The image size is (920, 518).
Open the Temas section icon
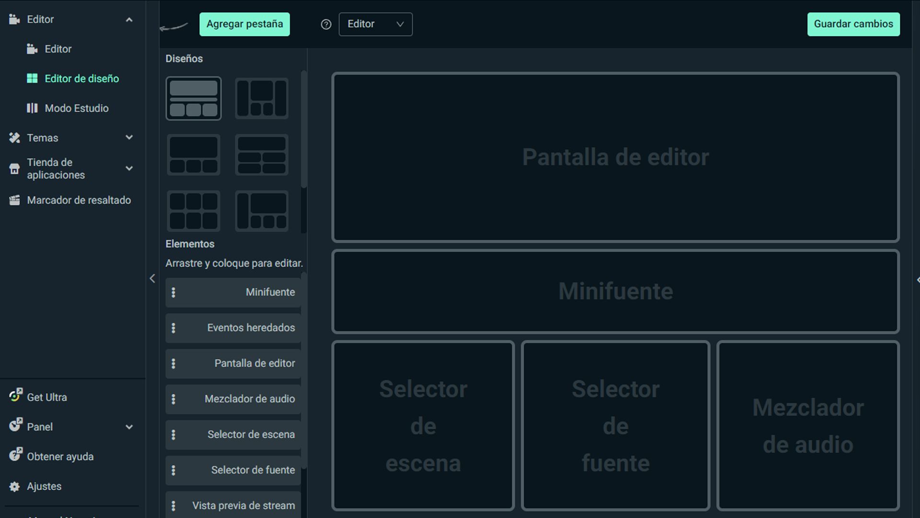tap(14, 138)
